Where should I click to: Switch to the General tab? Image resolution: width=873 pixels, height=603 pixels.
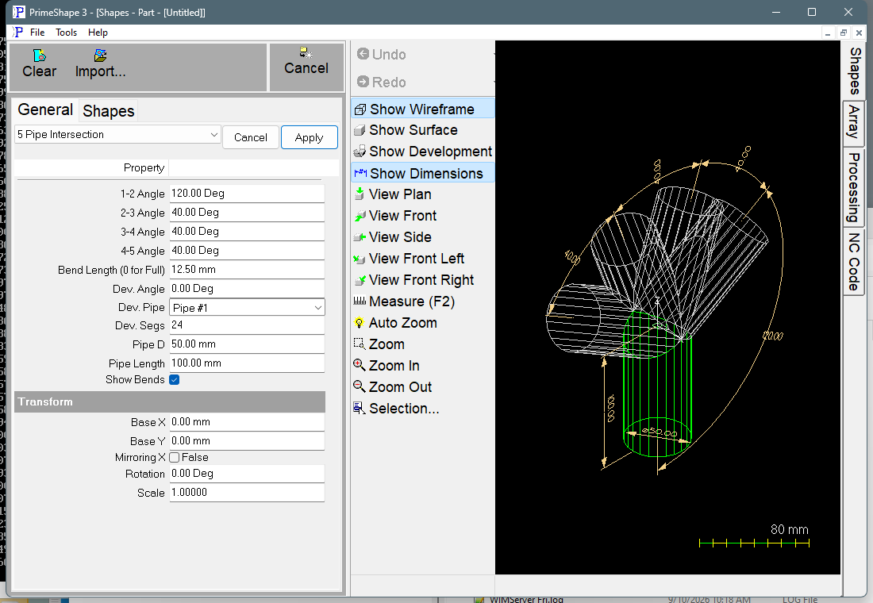click(45, 109)
